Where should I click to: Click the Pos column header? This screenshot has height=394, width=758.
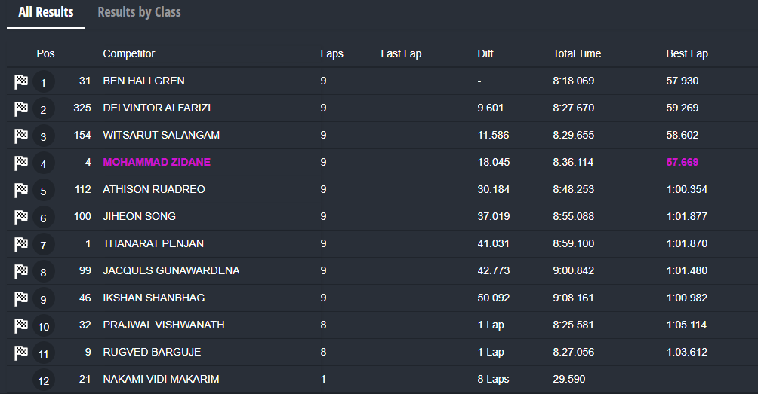coord(45,53)
